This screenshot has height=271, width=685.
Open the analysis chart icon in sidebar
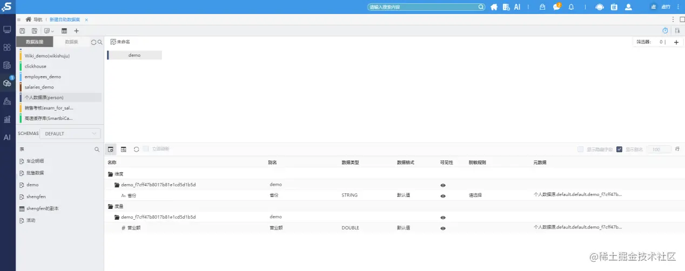(x=7, y=101)
